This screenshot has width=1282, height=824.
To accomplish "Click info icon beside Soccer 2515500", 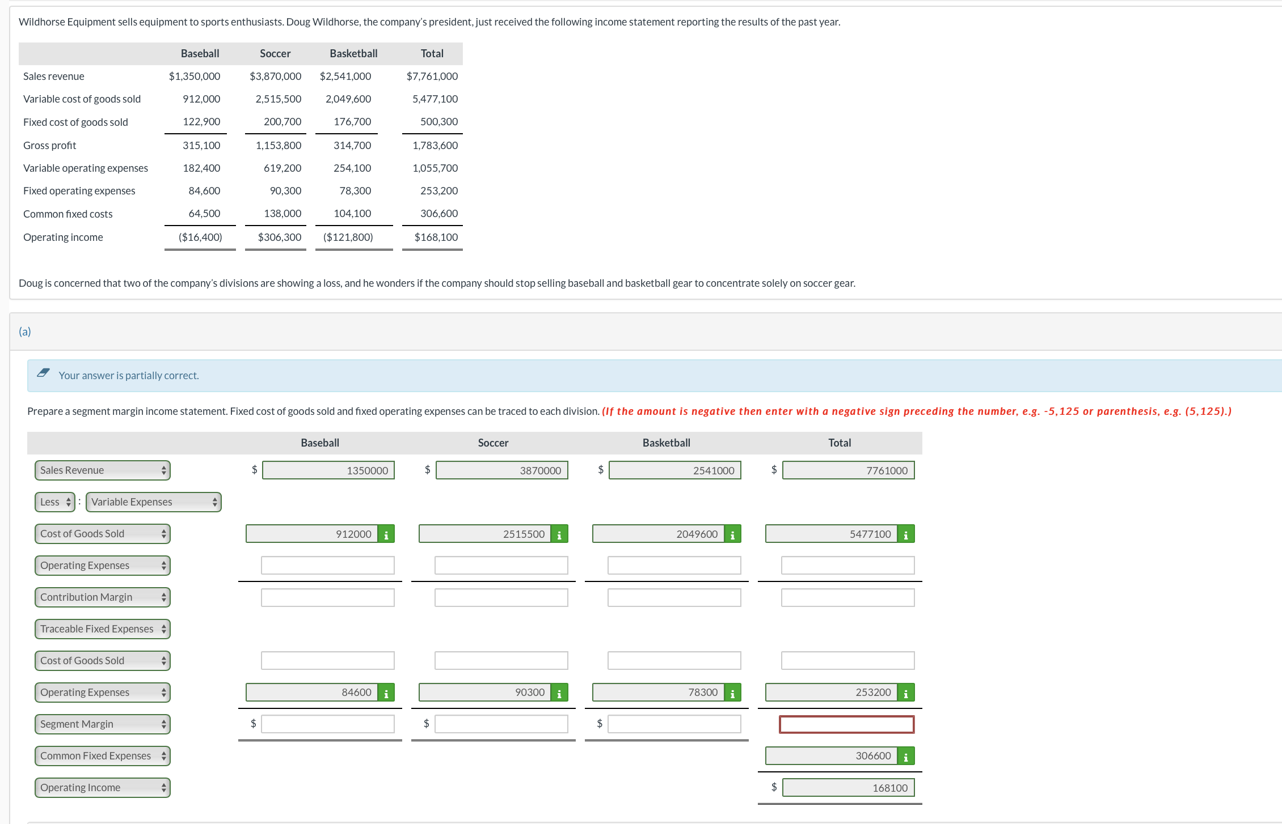I will [x=559, y=534].
